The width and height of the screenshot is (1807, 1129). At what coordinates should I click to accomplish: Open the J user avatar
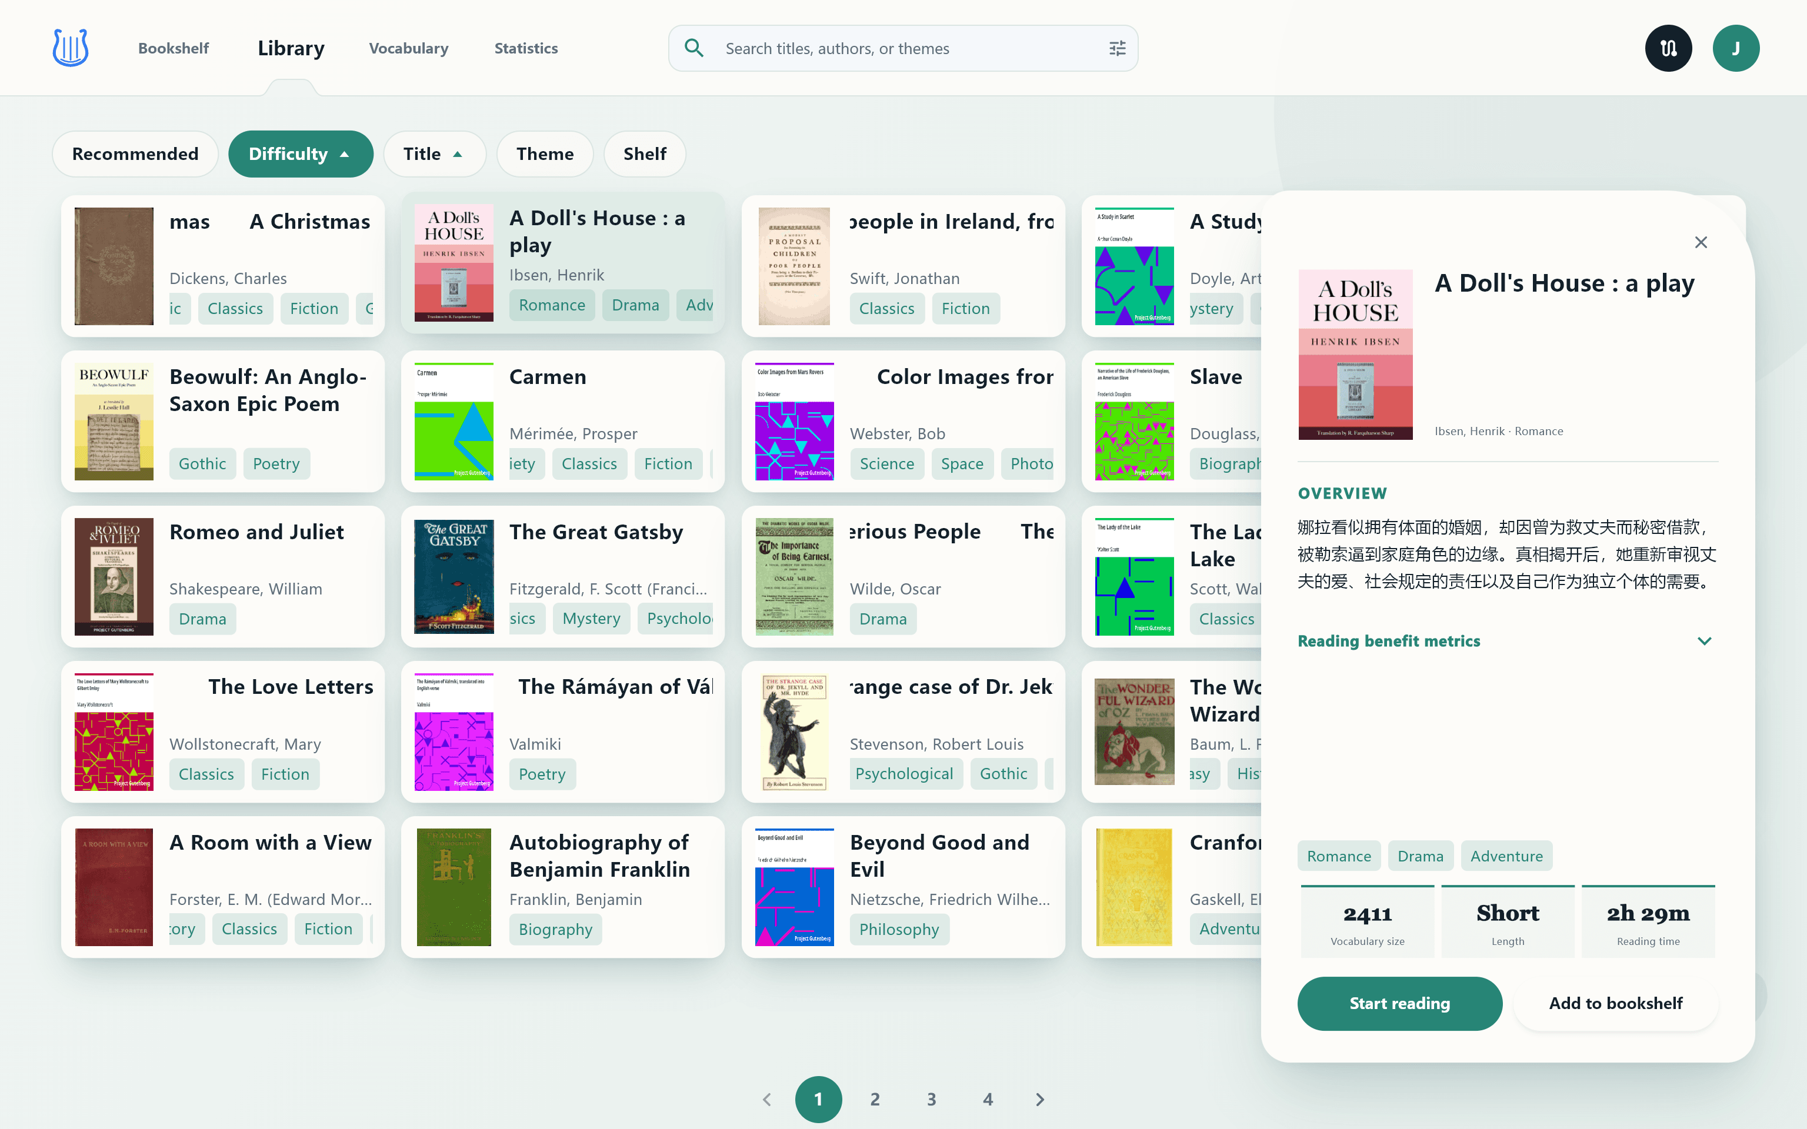1735,49
